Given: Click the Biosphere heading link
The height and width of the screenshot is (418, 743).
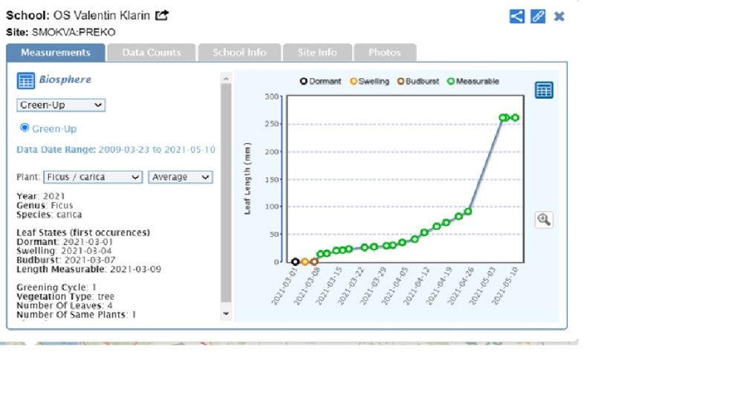Looking at the screenshot, I should (x=65, y=79).
